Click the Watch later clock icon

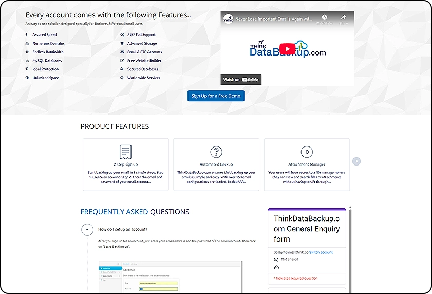(324, 17)
